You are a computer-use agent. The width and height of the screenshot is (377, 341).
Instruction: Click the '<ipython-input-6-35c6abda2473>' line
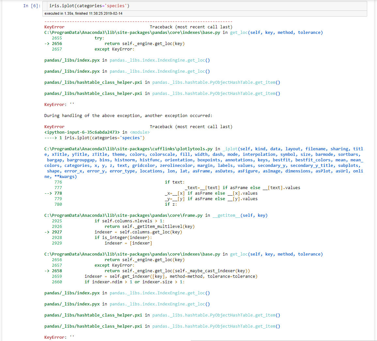coord(97,132)
